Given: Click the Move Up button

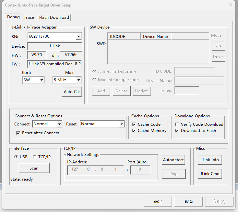Looking at the screenshot, I should (219, 46).
